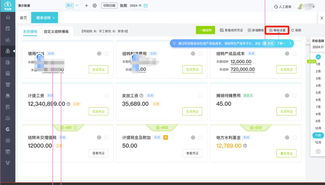Go to 首页 tab

pos(23,18)
